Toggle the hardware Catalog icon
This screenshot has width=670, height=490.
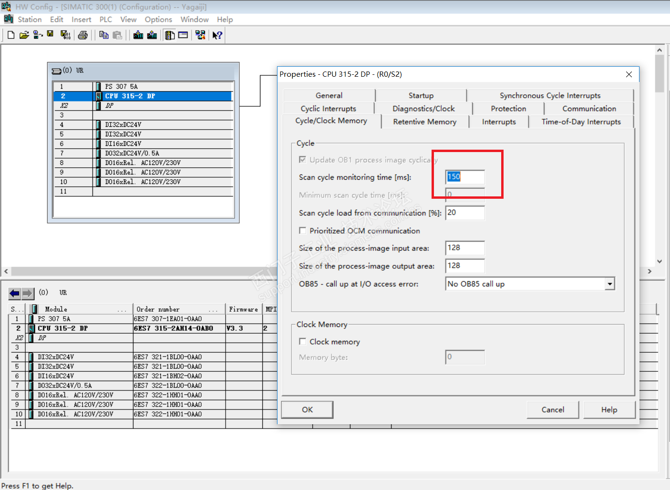click(170, 35)
